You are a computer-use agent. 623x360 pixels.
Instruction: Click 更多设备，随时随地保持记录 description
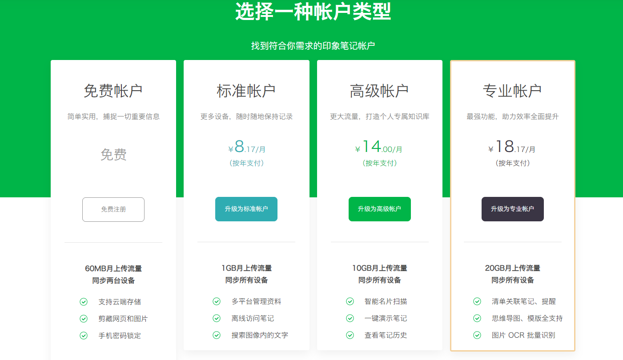pyautogui.click(x=246, y=116)
